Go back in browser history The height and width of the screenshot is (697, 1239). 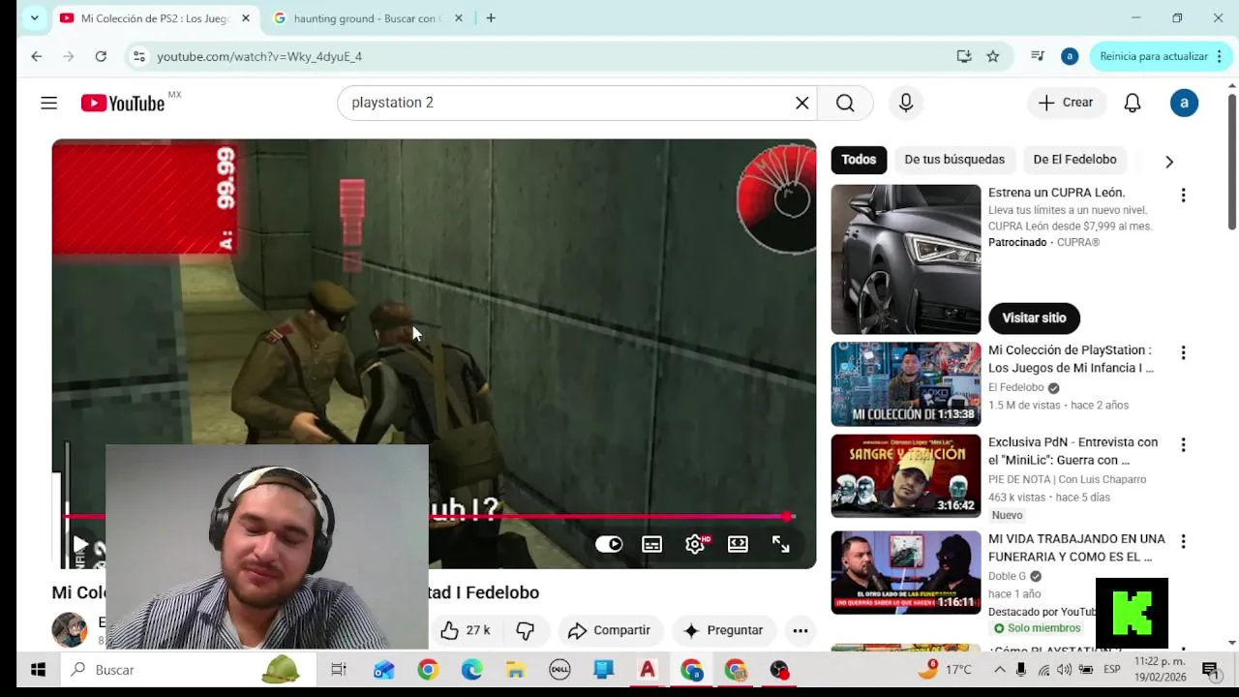tap(36, 56)
